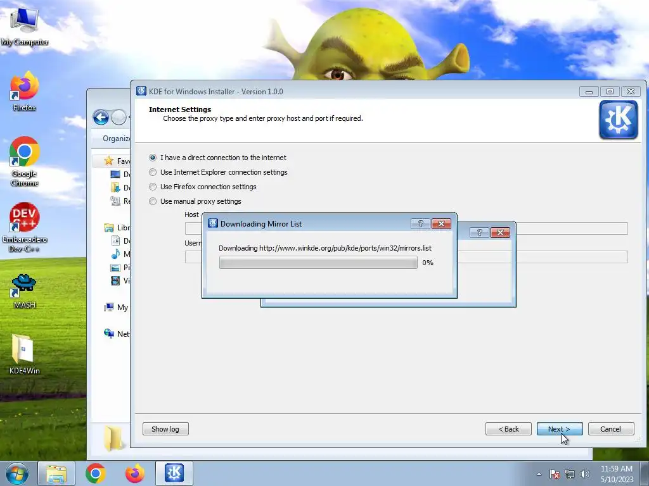649x486 pixels.
Task: Select Use Firefox connection settings
Action: [x=202, y=187]
